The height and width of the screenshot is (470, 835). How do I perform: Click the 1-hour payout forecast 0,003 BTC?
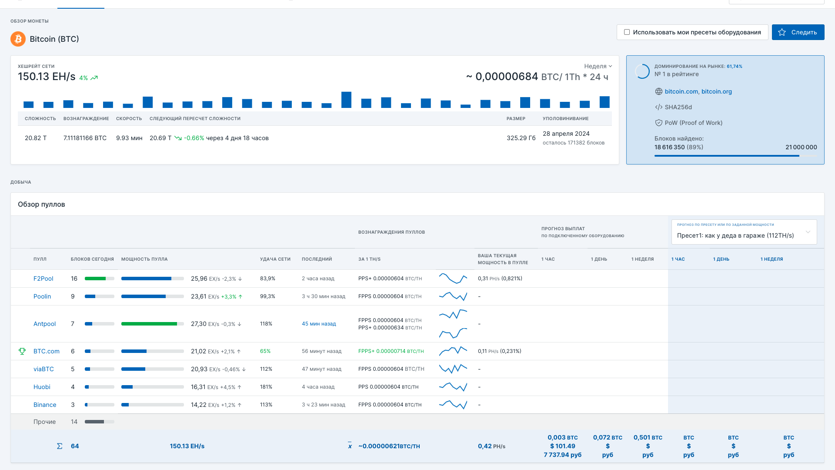point(562,437)
